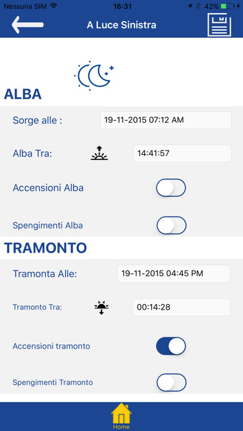Tap the Bluetooth icon in status bar
The height and width of the screenshot is (431, 243).
pos(198,6)
